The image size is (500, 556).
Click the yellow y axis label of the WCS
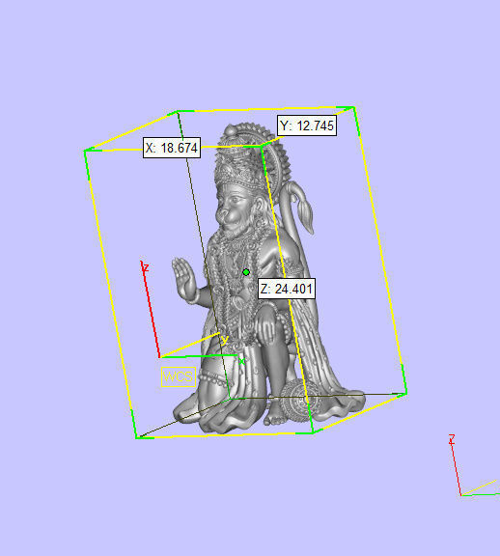tap(225, 340)
